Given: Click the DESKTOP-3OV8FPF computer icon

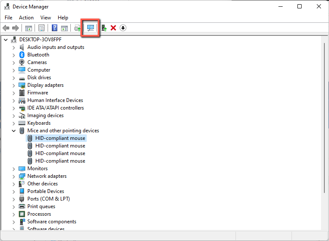Looking at the screenshot, I should pos(14,40).
